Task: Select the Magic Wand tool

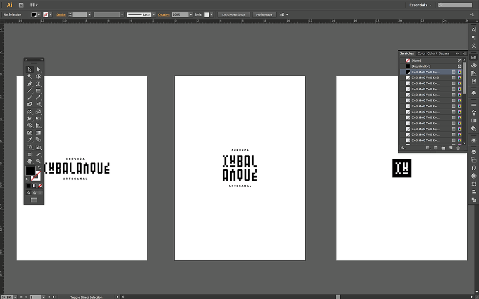Action: pyautogui.click(x=30, y=77)
